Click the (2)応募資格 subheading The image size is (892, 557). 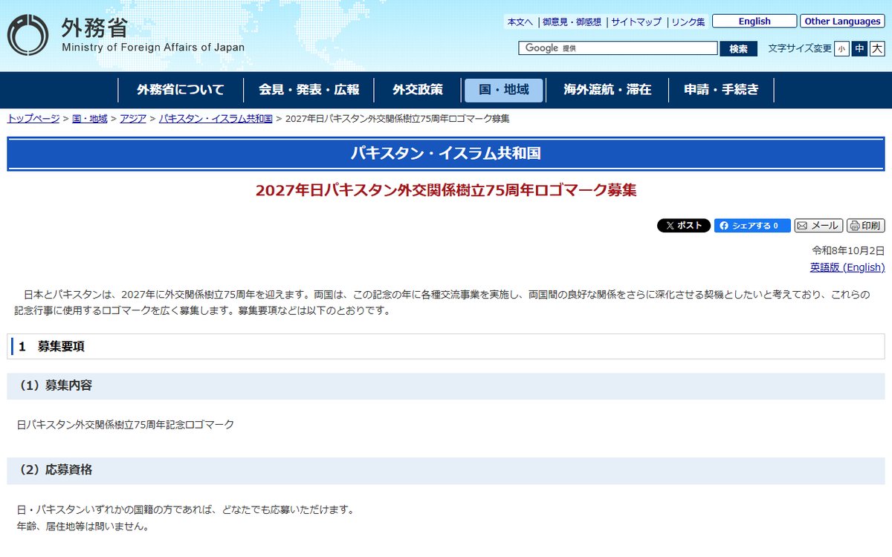pos(446,470)
